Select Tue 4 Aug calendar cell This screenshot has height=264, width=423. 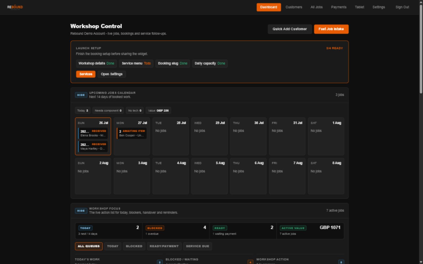pos(171,176)
